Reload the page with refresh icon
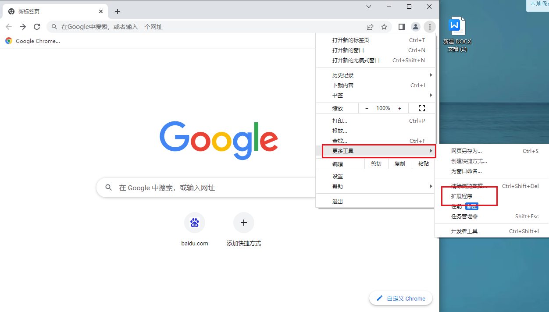Viewport: 549px width, 312px height. 37,27
